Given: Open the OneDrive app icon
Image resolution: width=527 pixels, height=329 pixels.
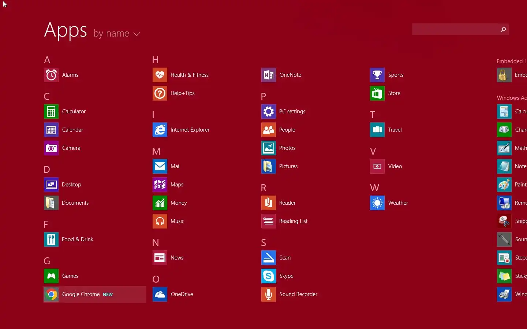Looking at the screenshot, I should tap(160, 294).
